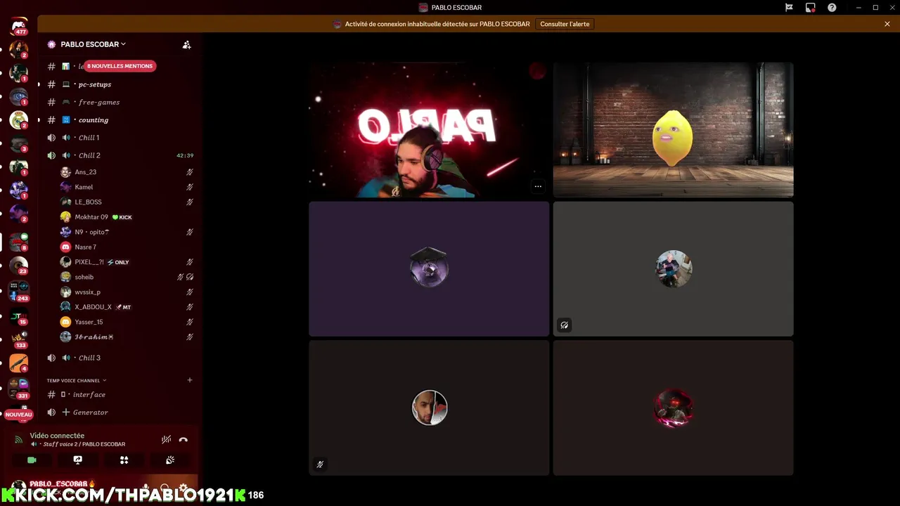Image resolution: width=900 pixels, height=506 pixels.
Task: Open the server folder with 331 badge
Action: click(19, 387)
